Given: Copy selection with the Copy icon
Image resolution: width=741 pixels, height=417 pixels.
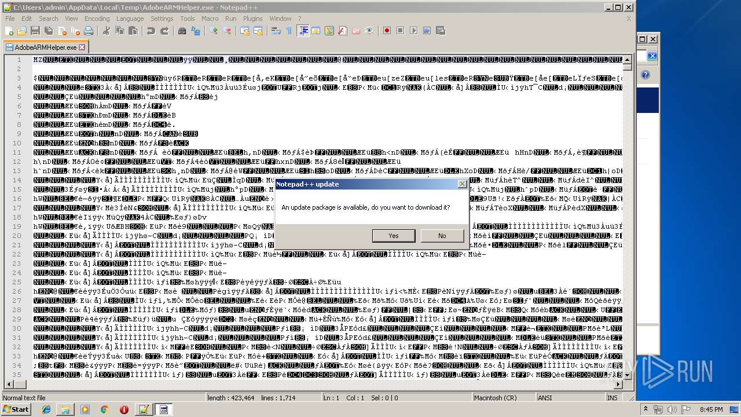Looking at the screenshot, I should [x=119, y=31].
